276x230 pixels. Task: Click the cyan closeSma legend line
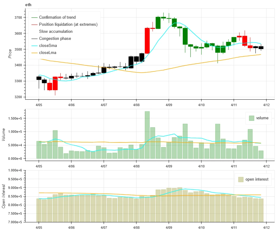[34, 46]
